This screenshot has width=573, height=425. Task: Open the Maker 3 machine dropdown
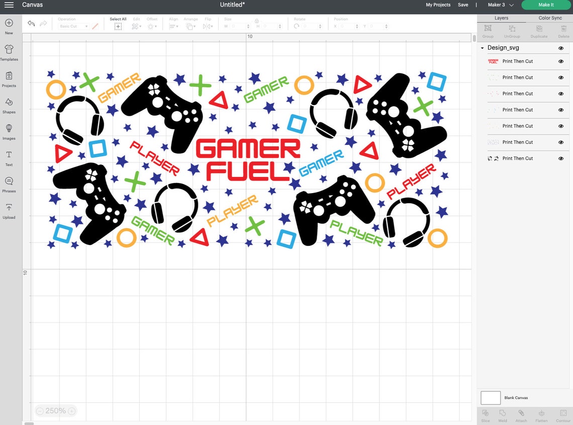click(499, 5)
